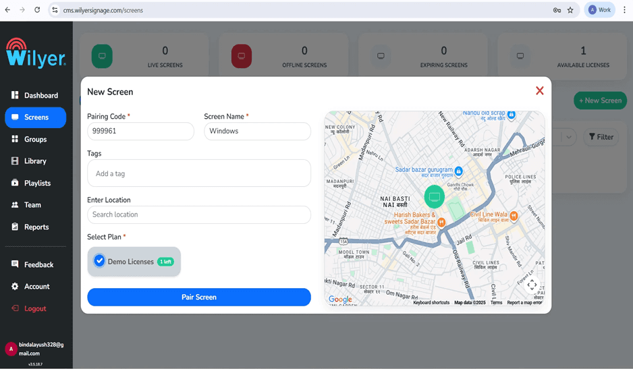Open the browser password key icon

[x=557, y=10]
